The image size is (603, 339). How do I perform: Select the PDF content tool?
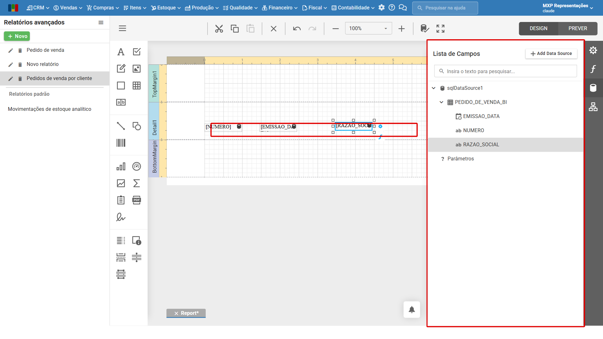(137, 200)
